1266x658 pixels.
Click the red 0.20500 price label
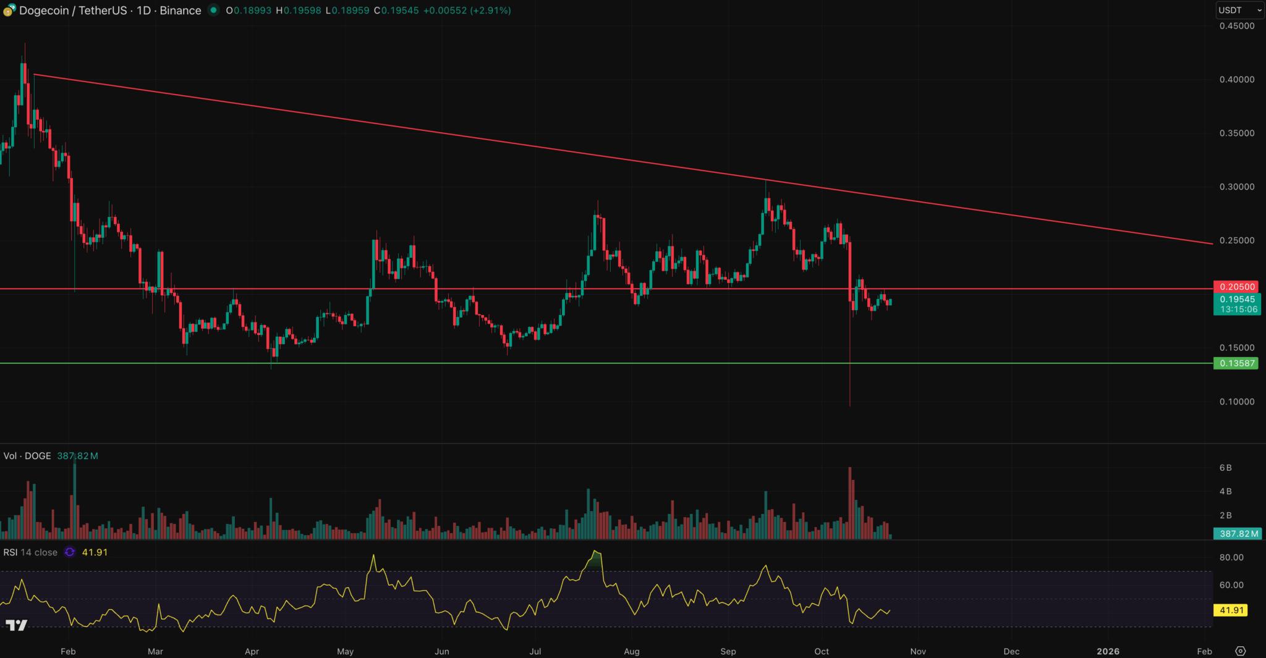pyautogui.click(x=1236, y=287)
